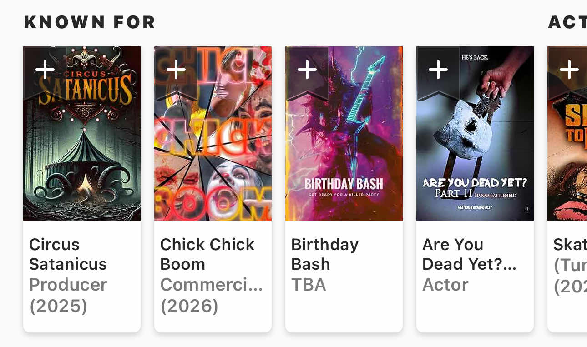Click the truncated Commerci... (2026) credit text
Viewport: 587px width, 347px height.
pos(211,295)
